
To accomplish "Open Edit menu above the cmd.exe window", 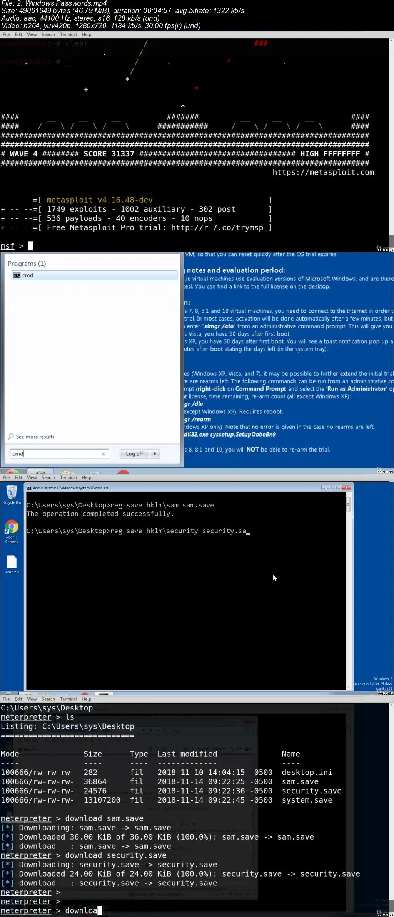I will [18, 477].
